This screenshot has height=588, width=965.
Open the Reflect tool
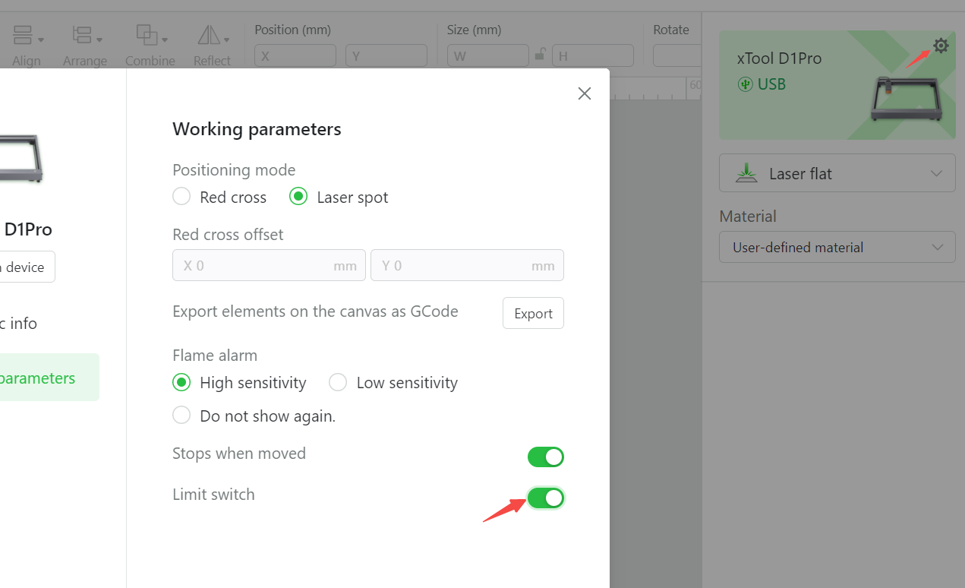(212, 46)
